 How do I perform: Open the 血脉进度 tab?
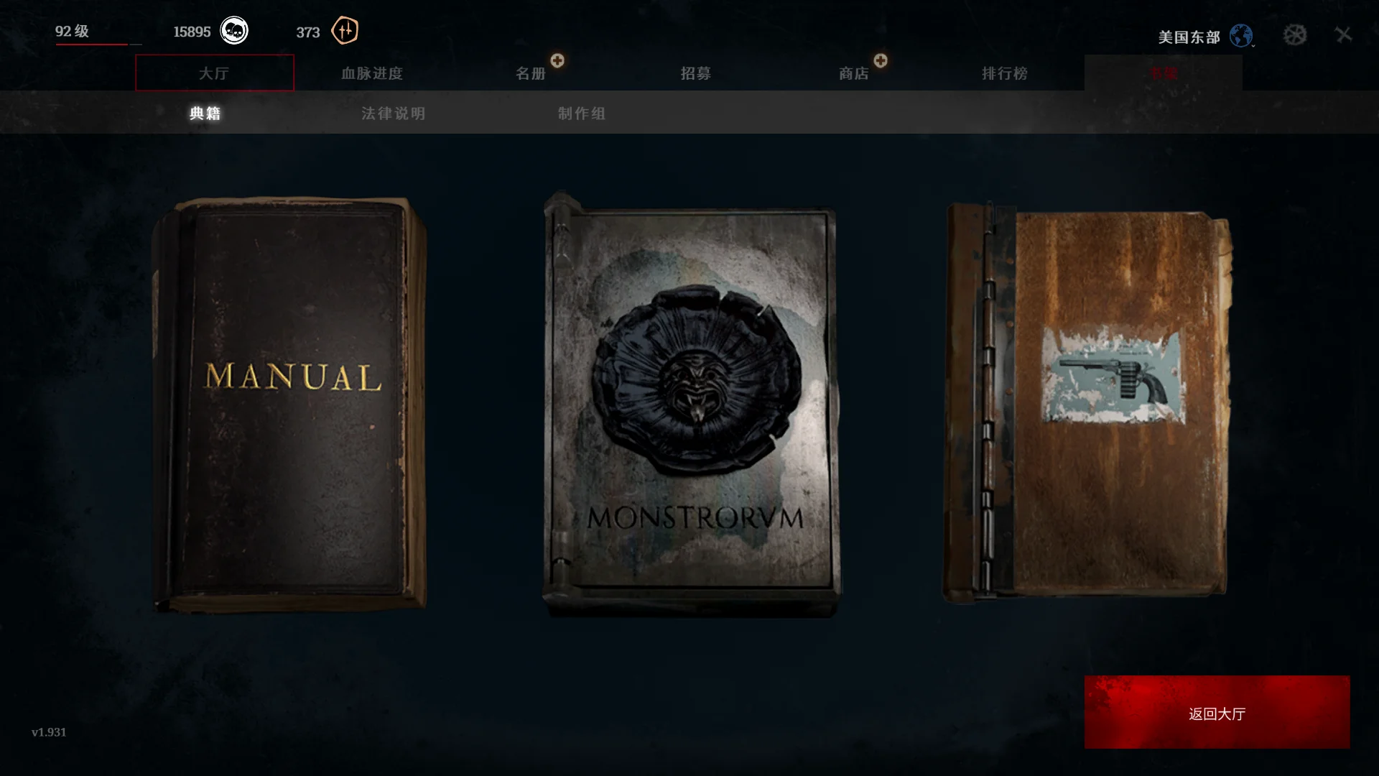(372, 73)
